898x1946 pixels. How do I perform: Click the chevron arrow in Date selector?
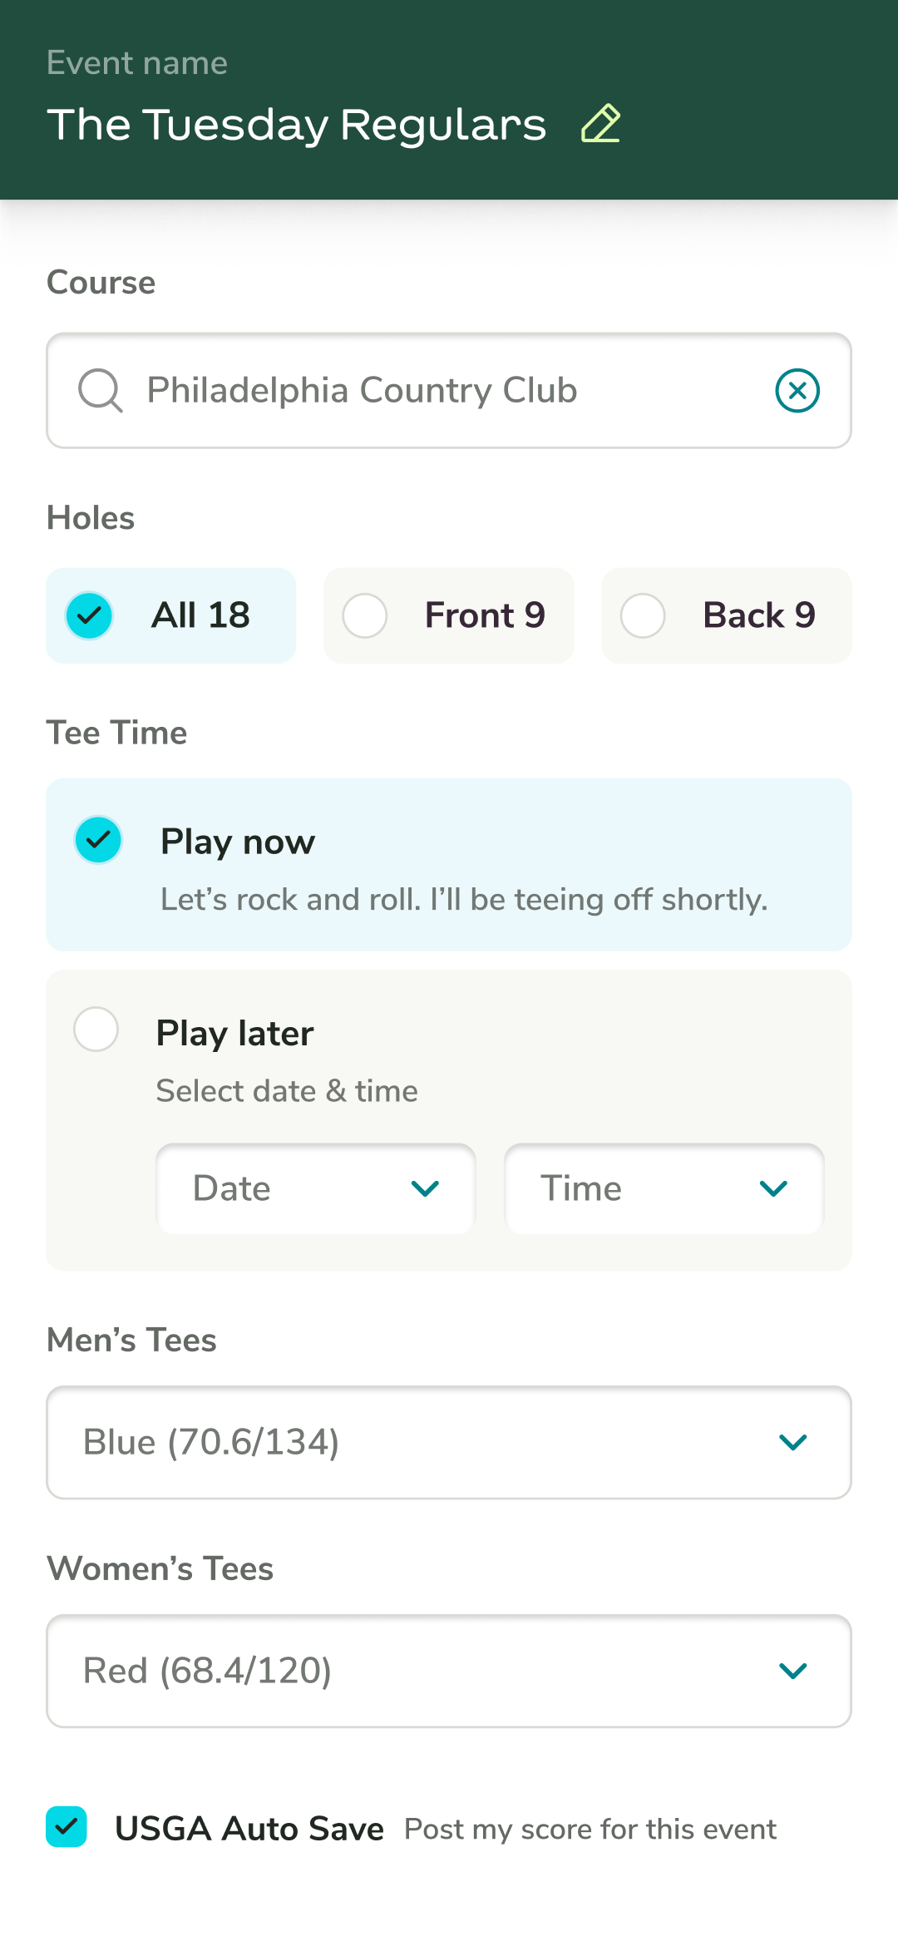[425, 1188]
